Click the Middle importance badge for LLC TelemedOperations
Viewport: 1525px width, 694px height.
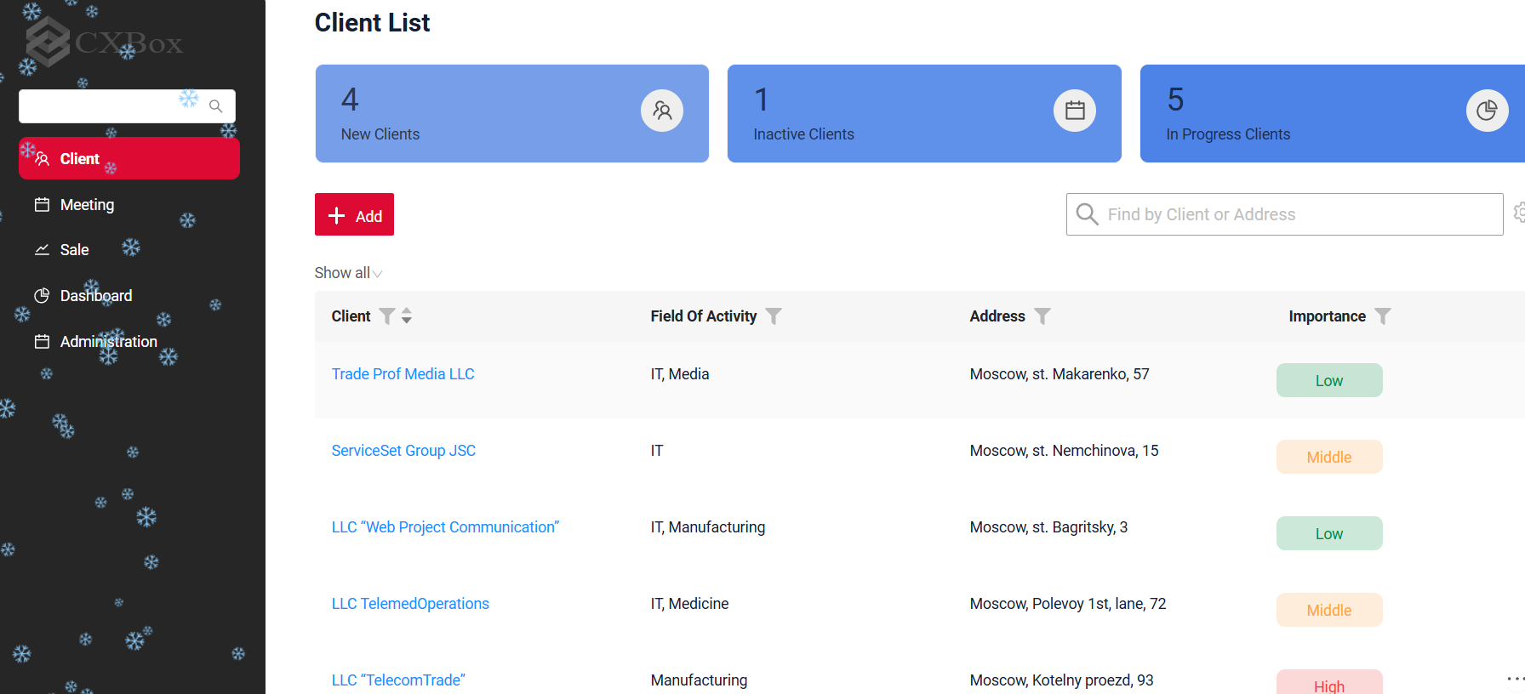tap(1328, 611)
